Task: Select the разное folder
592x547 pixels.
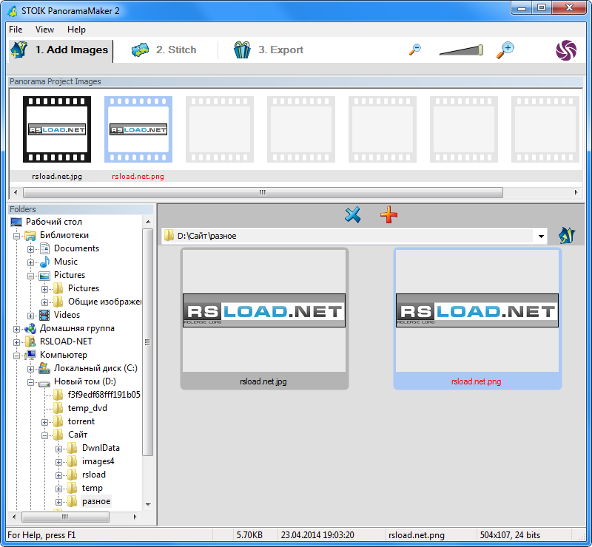Action: tap(96, 501)
